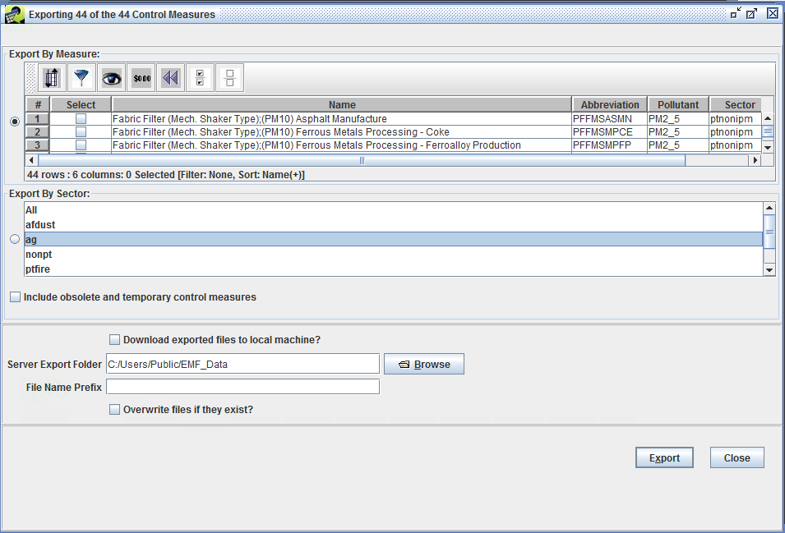Click the EMF application icon in title bar

13,13
